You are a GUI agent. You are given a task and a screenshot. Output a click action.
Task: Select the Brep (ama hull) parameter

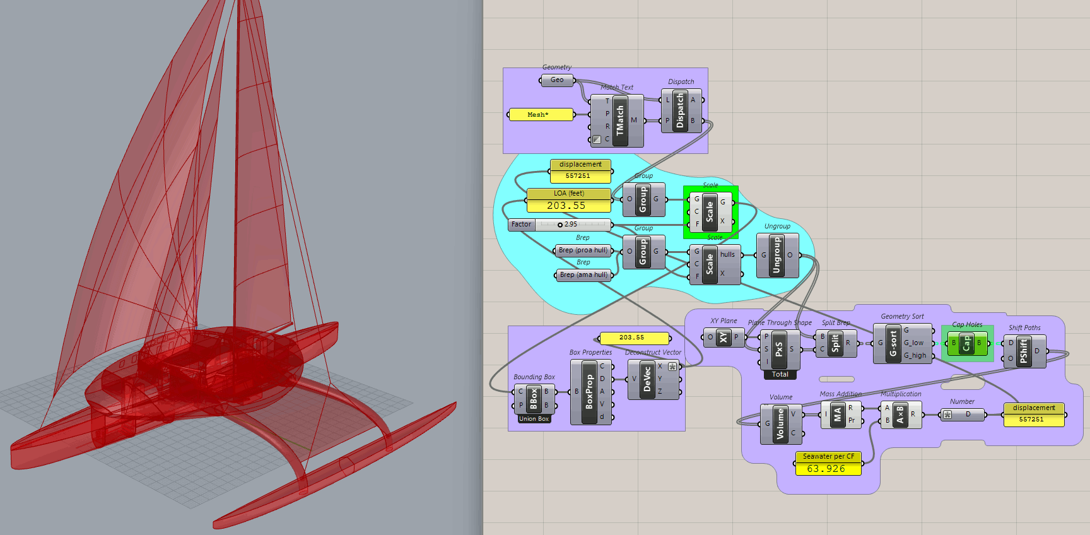click(583, 274)
